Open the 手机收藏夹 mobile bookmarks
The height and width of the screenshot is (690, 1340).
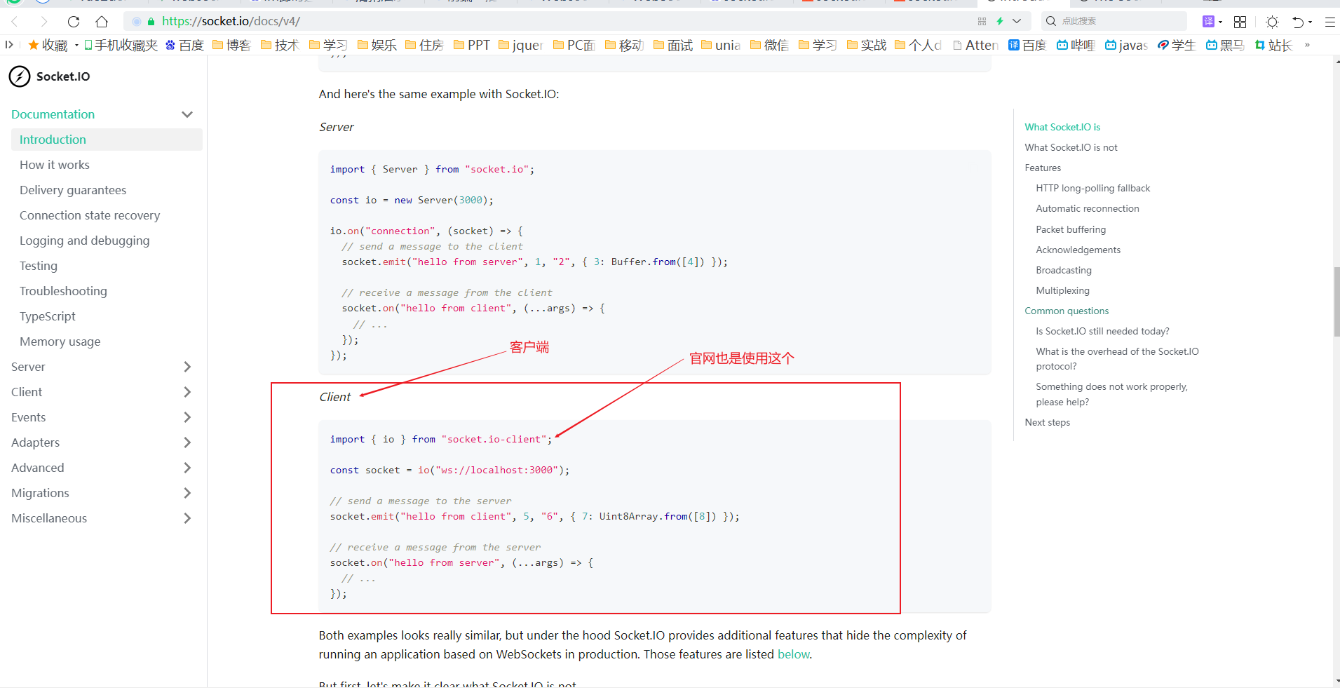coord(121,45)
